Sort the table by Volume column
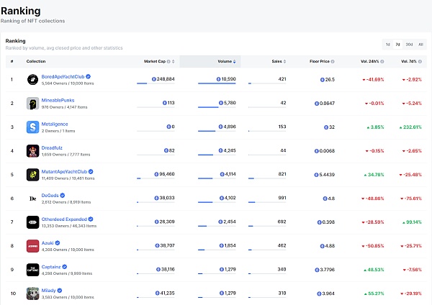 pyautogui.click(x=225, y=61)
